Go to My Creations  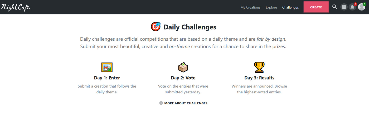coord(250,7)
